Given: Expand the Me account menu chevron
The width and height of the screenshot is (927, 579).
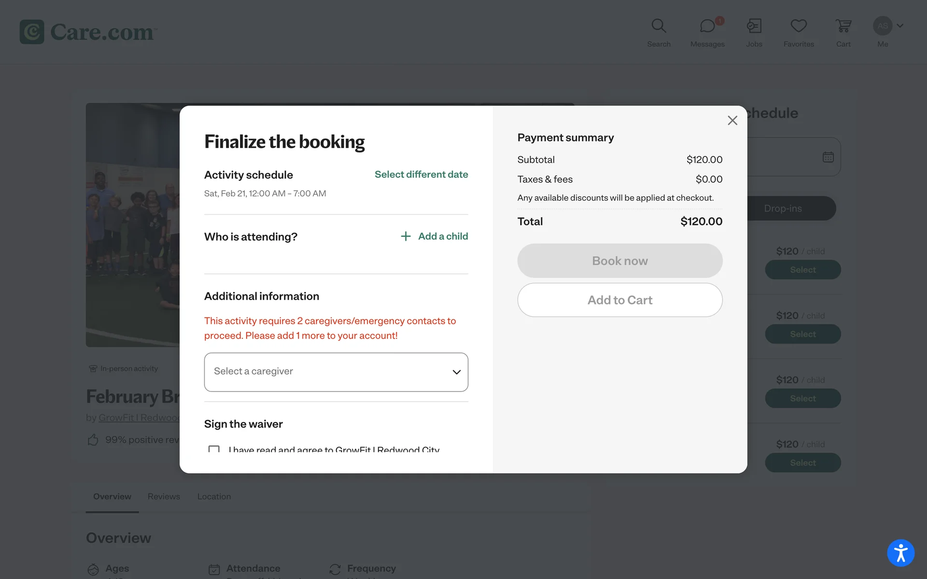Looking at the screenshot, I should pos(900,26).
